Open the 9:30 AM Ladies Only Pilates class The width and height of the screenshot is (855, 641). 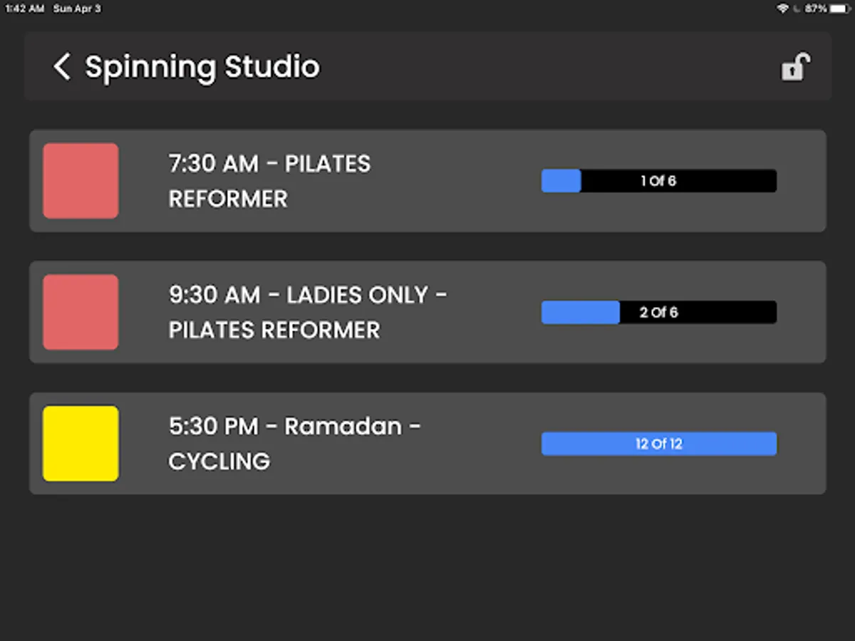coord(306,312)
